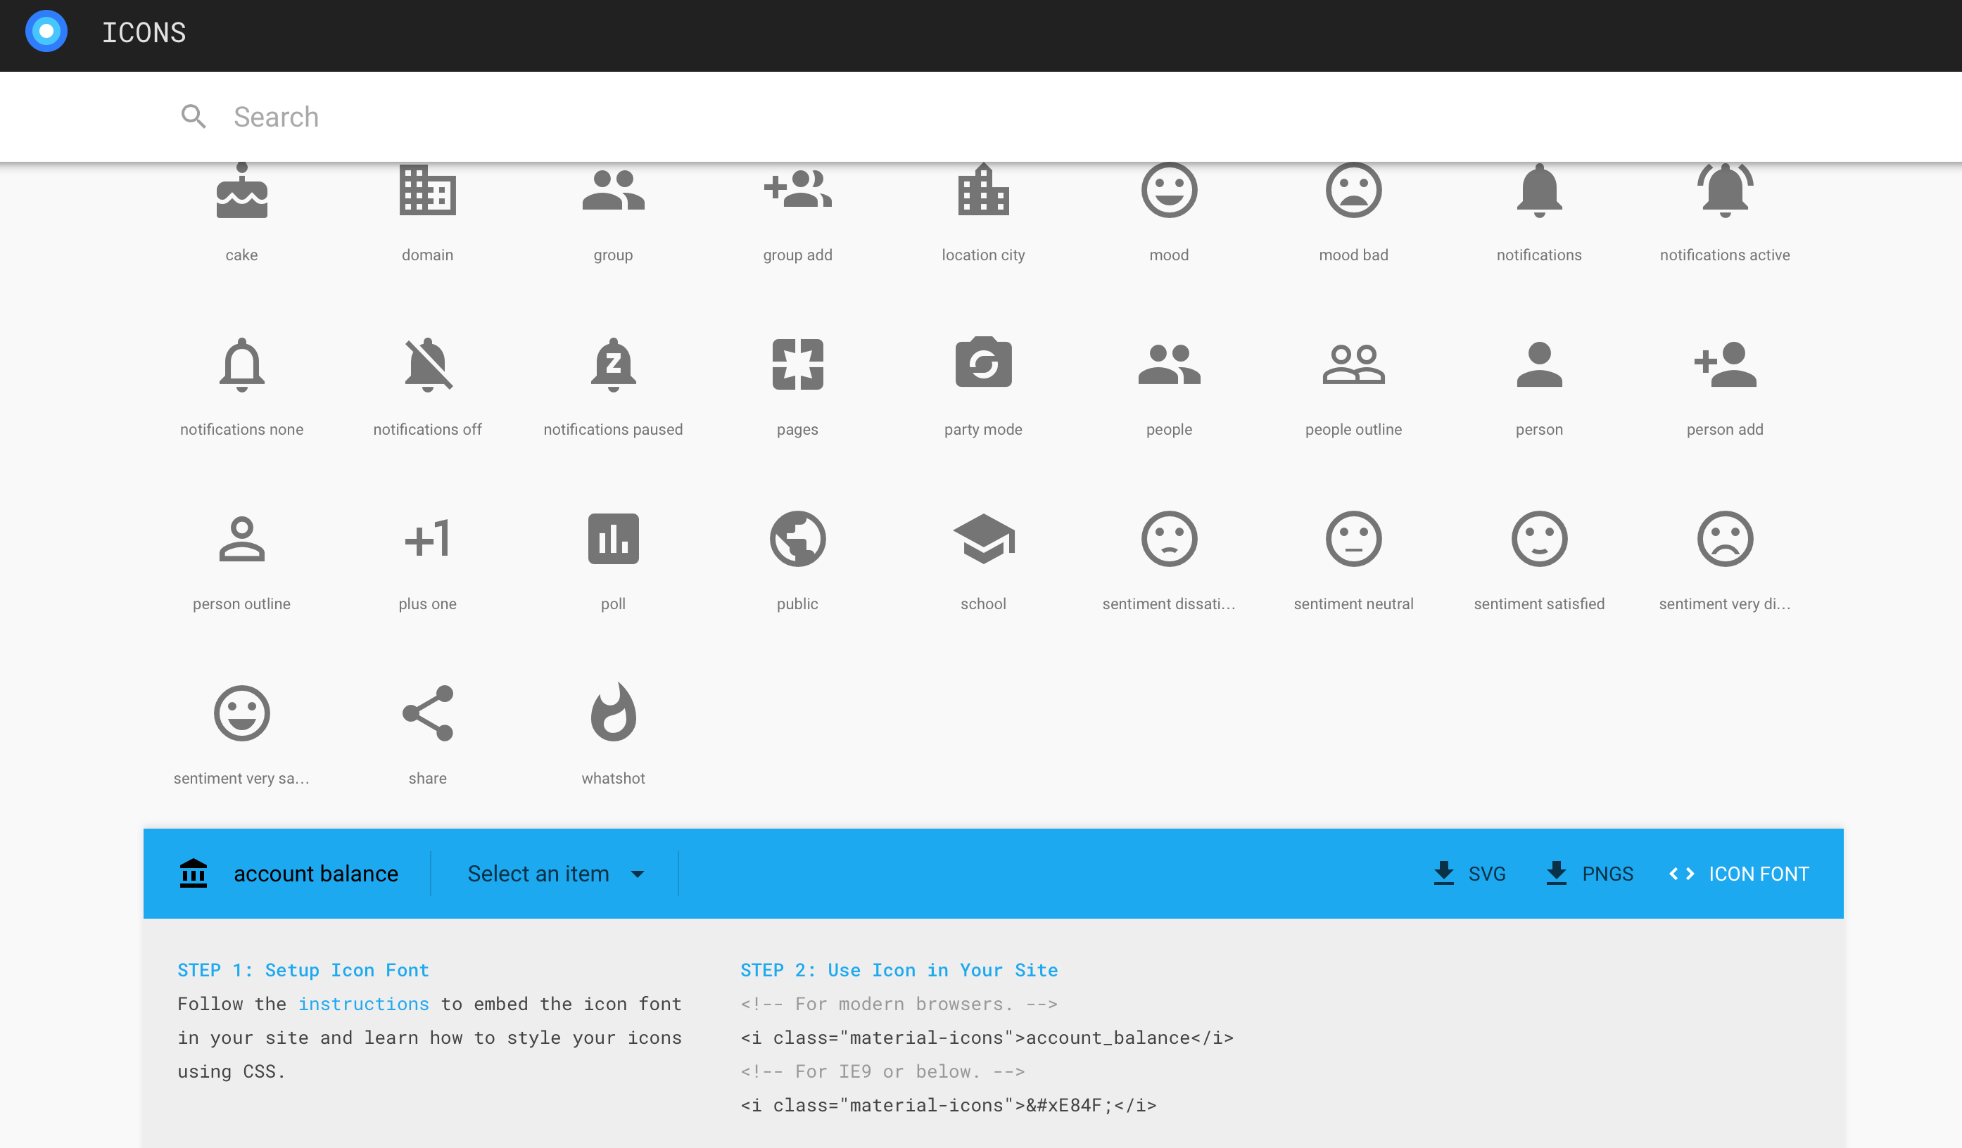Click the mood smiley icon
This screenshot has height=1148, width=1962.
tap(1169, 190)
